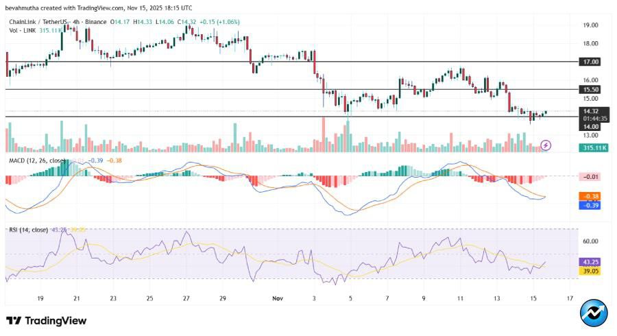Click the yellow RSI average label 39.05
The height and width of the screenshot is (336, 617).
pos(590,271)
